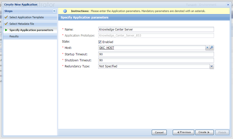Select the Results step
Viewport: 233px width, 139px height.
pos(14,36)
